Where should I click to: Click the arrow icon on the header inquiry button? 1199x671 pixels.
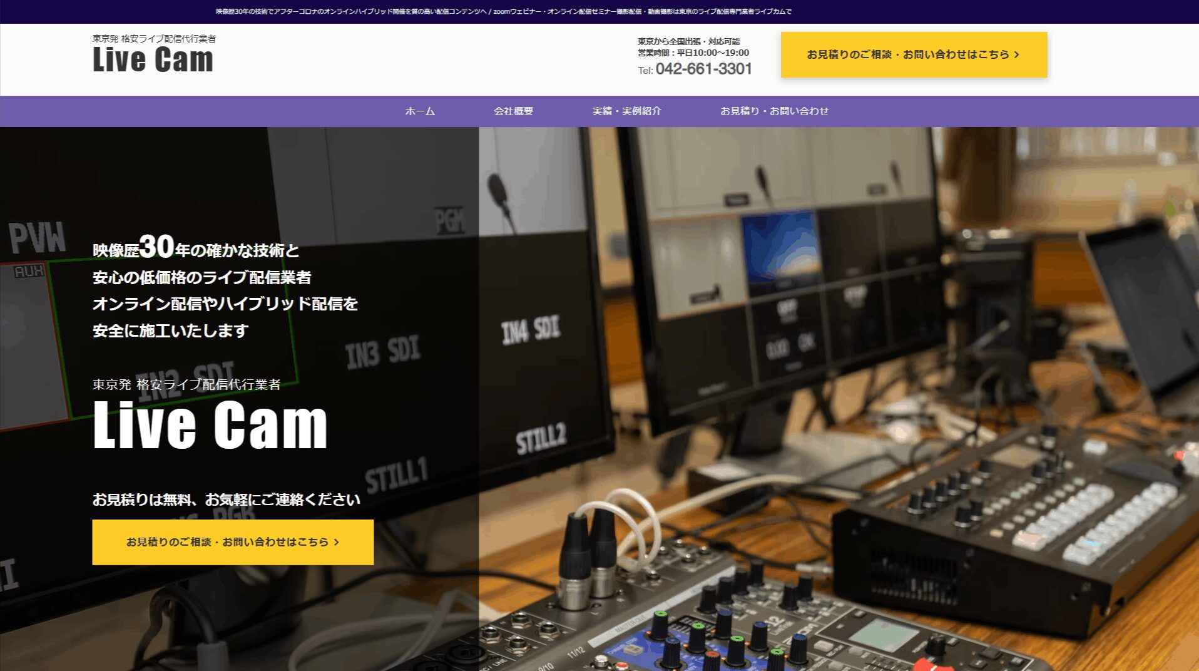[1016, 55]
